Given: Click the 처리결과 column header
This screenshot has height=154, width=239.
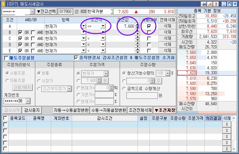Looking at the screenshot, I should click(213, 118).
